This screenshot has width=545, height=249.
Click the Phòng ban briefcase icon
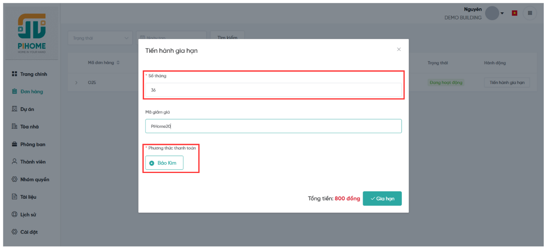tap(14, 144)
